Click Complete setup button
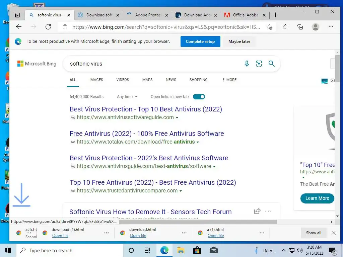The image size is (343, 257). [x=200, y=41]
